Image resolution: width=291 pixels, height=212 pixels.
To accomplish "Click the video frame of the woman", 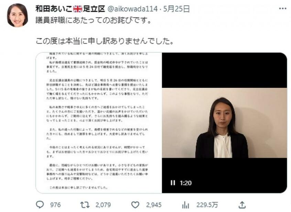I will click(x=225, y=123).
